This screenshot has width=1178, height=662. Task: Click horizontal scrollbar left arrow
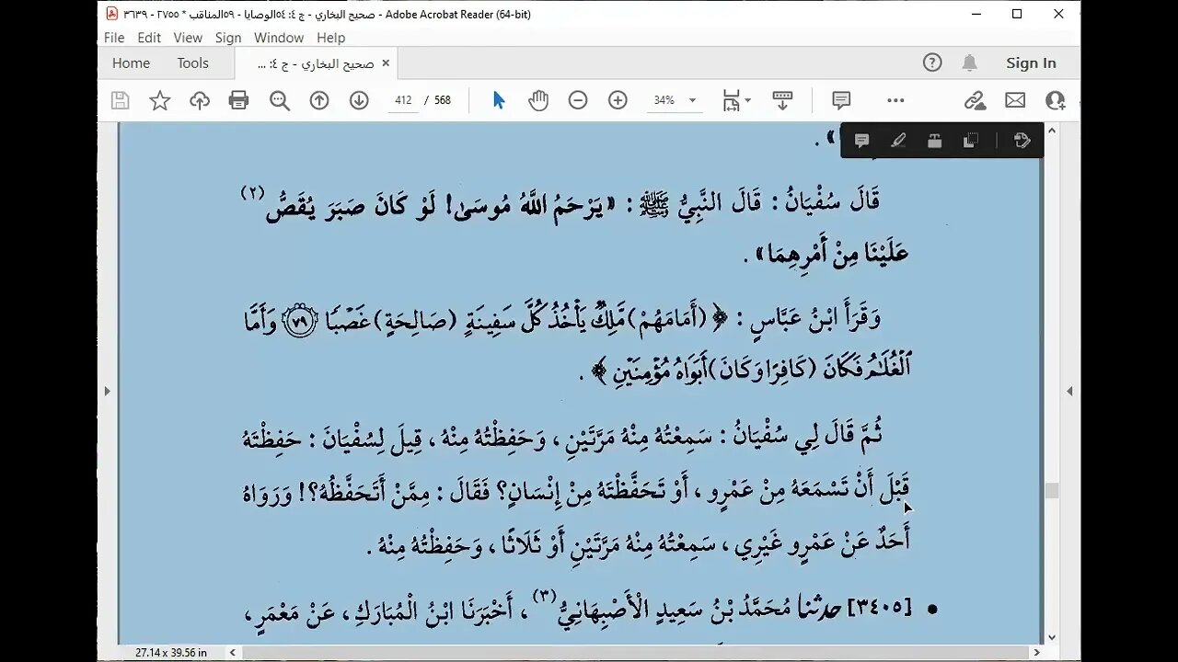[234, 653]
